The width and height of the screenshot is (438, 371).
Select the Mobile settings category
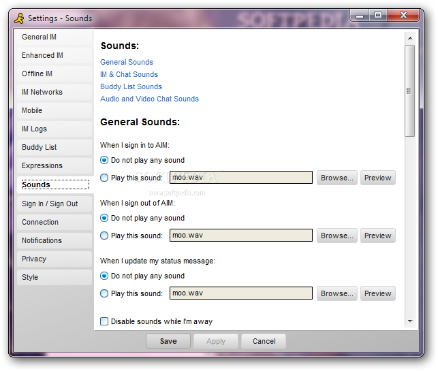(x=54, y=111)
